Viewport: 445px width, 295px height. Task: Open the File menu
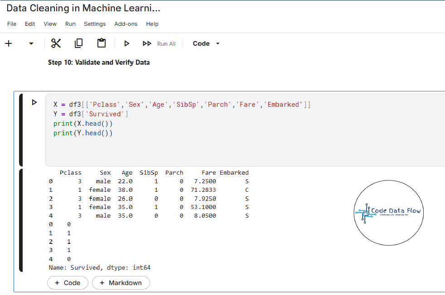[12, 24]
